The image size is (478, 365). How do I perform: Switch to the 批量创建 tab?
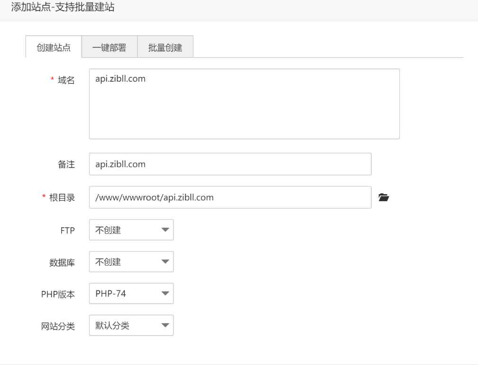pos(164,47)
